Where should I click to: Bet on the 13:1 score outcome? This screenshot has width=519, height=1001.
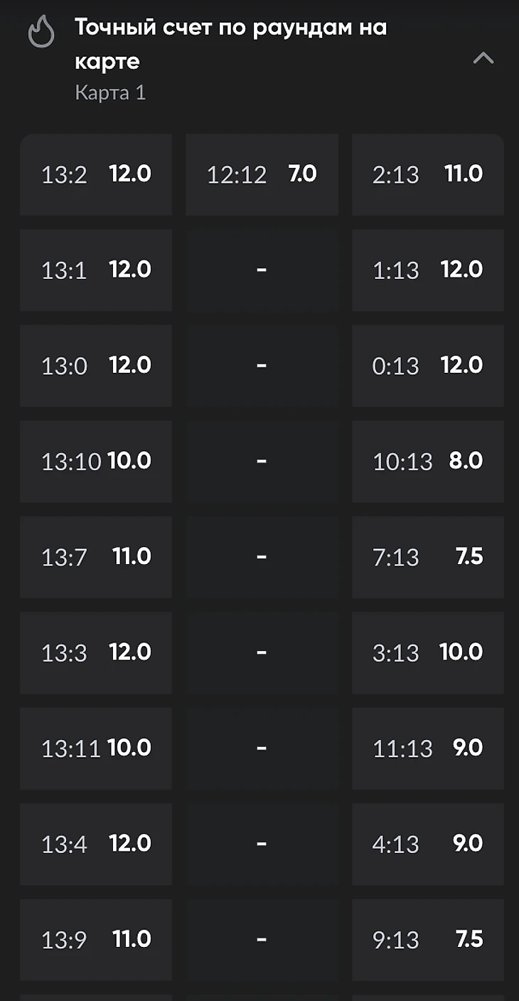96,270
